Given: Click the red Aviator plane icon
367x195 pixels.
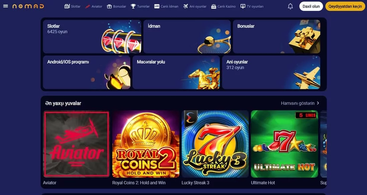Looking at the screenshot, I should pyautogui.click(x=87, y=7).
